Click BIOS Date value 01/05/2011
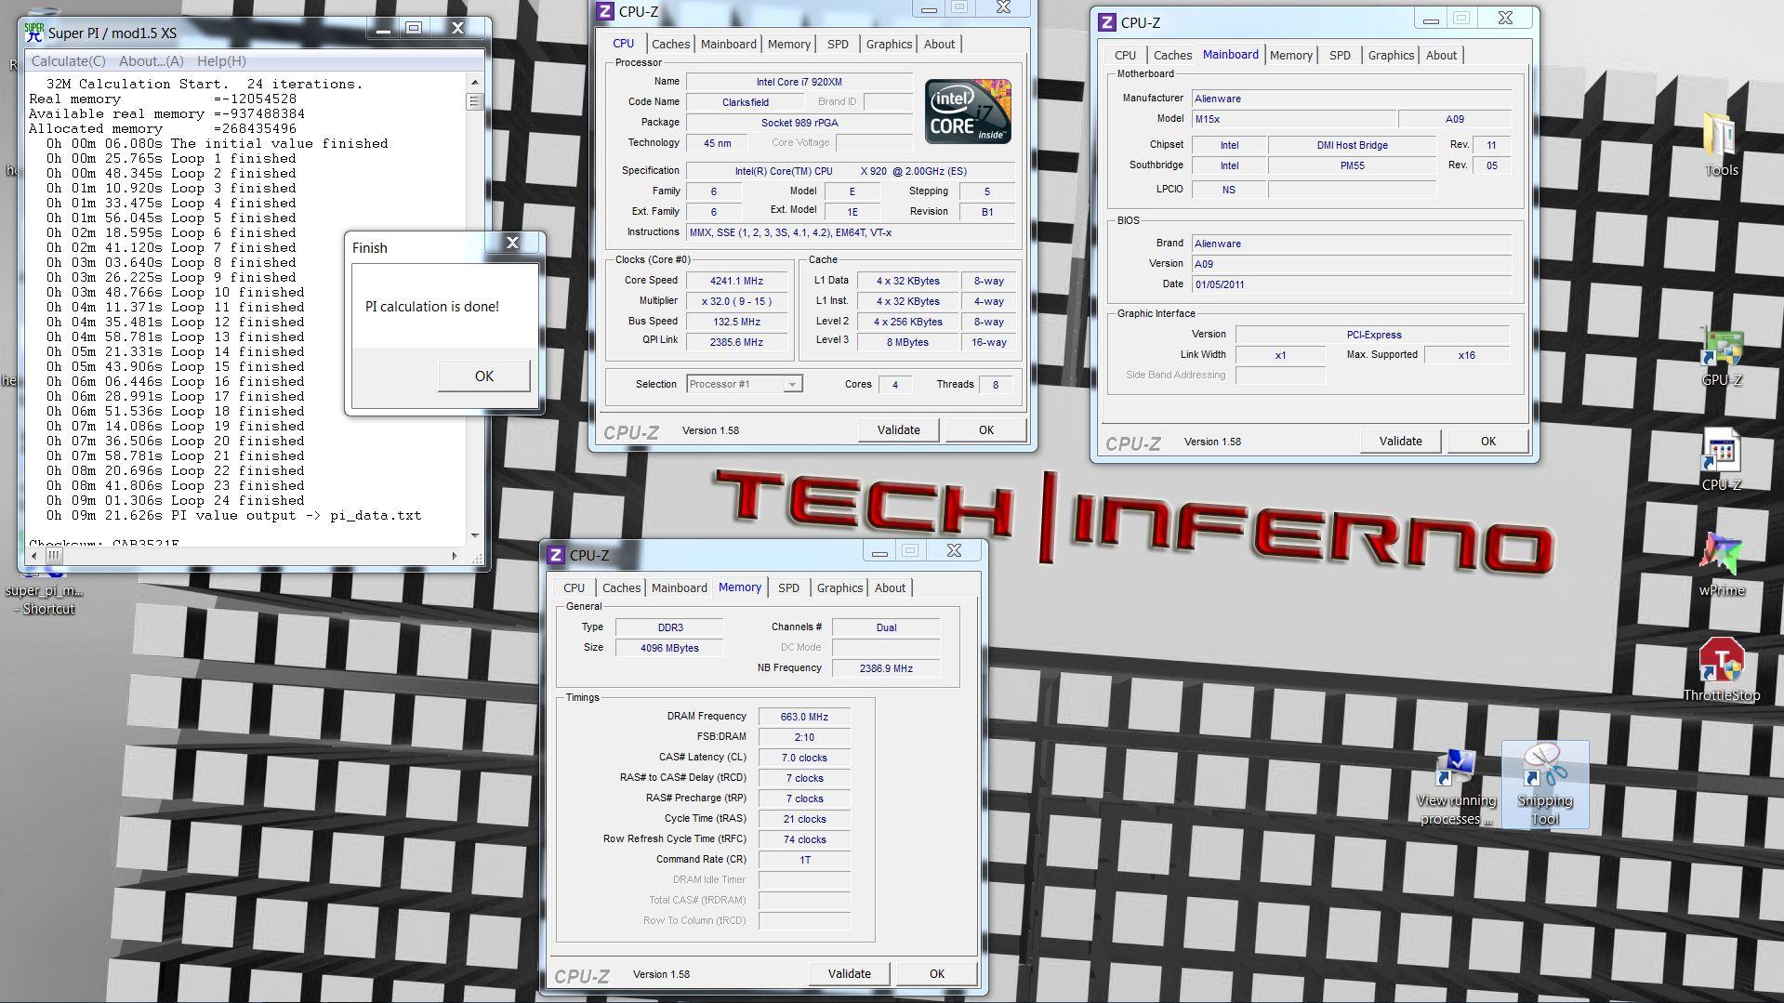 coord(1352,284)
